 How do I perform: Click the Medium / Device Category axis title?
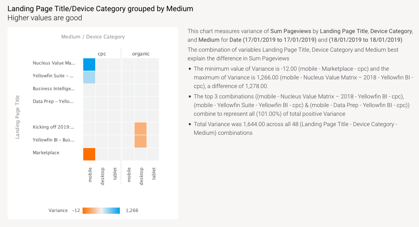[93, 37]
